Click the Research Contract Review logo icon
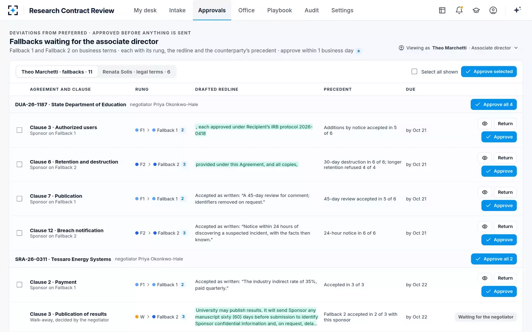 (13, 10)
